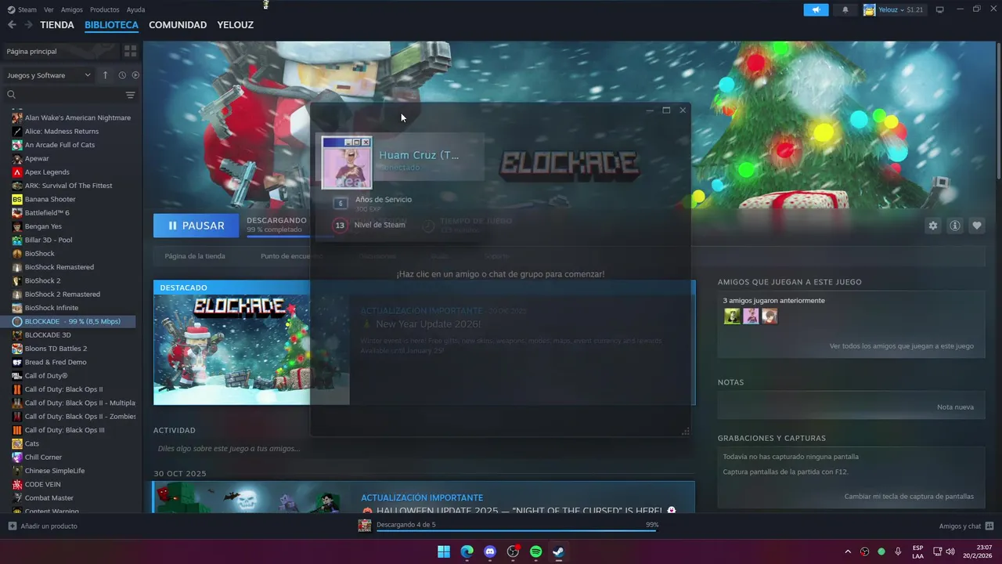Click Ver todos los amigos que juegan
The image size is (1002, 564).
(x=902, y=346)
